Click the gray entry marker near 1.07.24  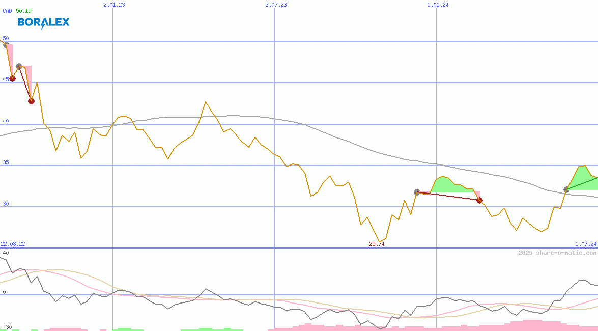(x=567, y=190)
